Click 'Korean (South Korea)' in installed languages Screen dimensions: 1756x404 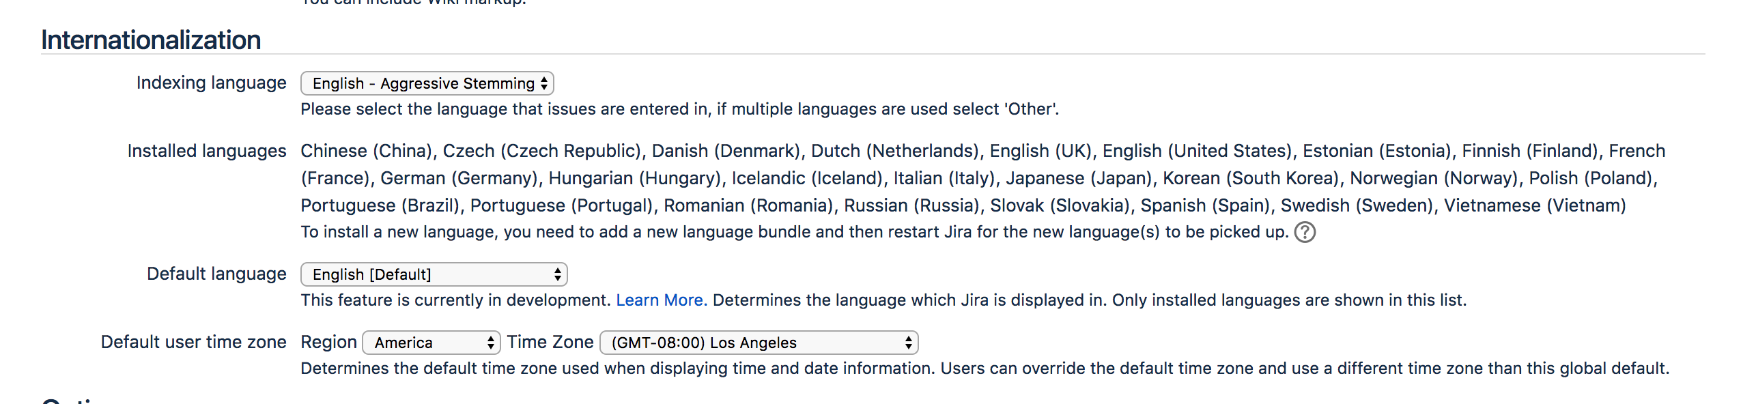(x=1251, y=178)
